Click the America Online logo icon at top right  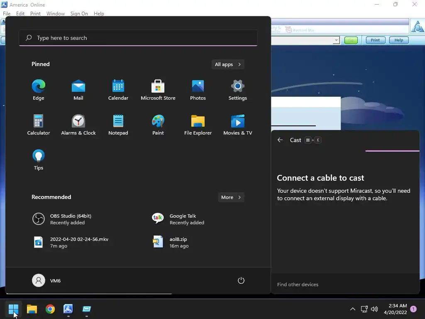[x=418, y=27]
